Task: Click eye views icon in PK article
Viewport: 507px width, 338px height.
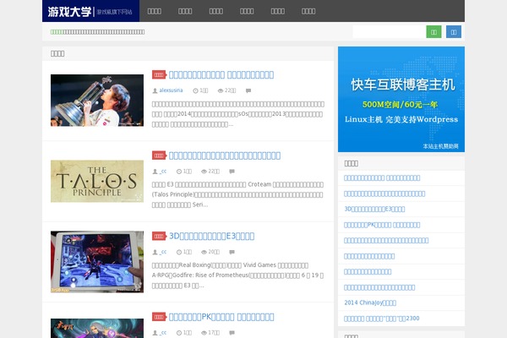Action: [x=204, y=333]
